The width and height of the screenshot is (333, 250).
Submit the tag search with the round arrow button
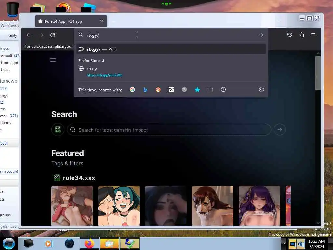coord(279,130)
